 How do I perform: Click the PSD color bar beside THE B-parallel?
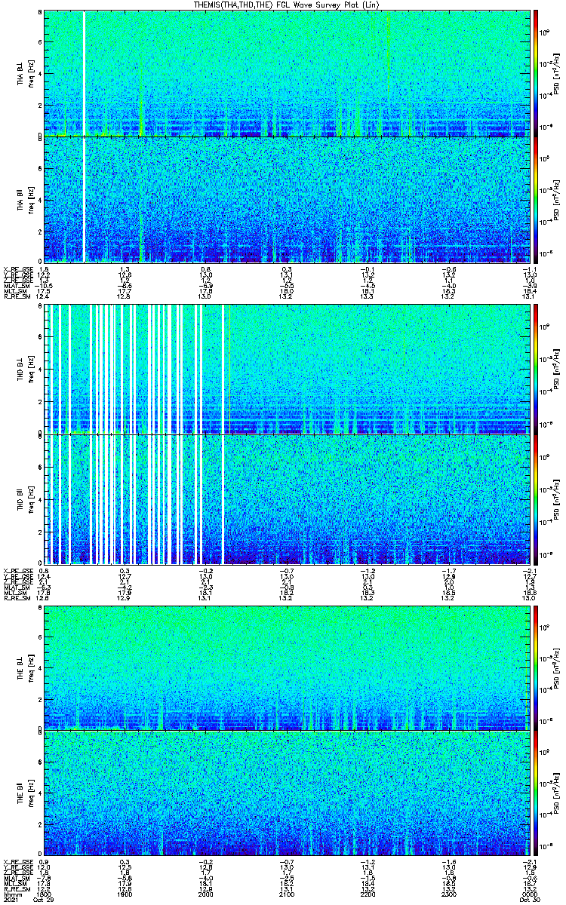(x=535, y=793)
